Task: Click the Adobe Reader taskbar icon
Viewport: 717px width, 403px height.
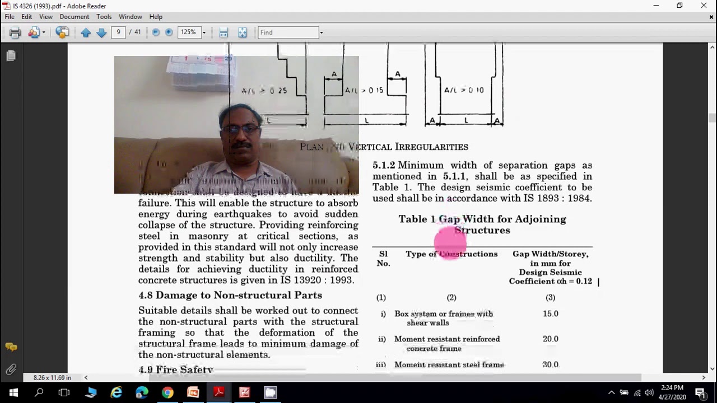Action: coord(219,392)
